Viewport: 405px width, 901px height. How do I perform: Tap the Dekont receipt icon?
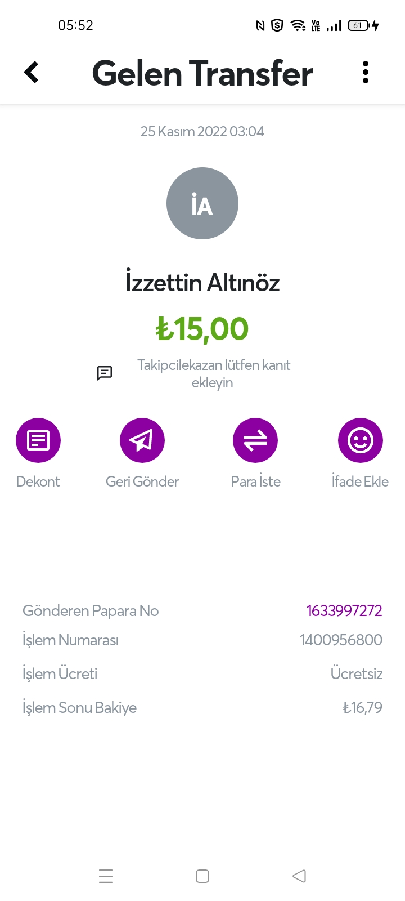coord(38,440)
